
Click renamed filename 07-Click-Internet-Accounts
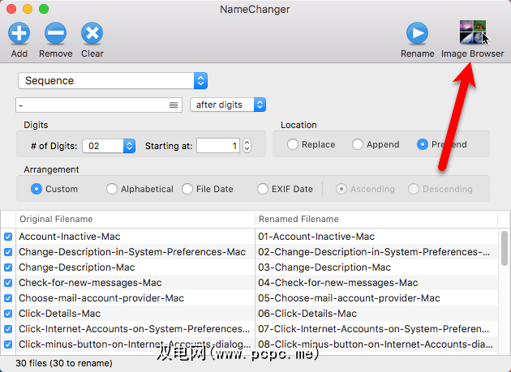click(374, 329)
